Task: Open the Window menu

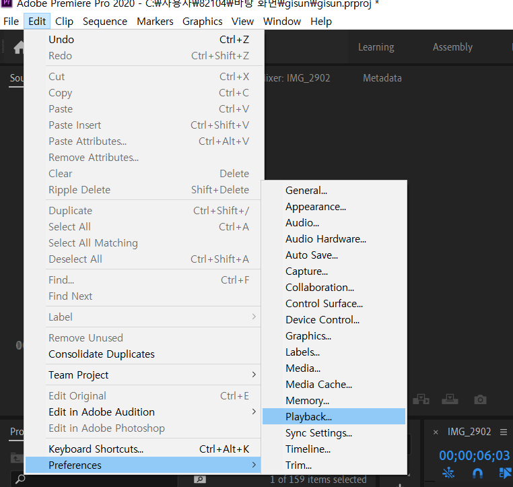Action: 282,22
